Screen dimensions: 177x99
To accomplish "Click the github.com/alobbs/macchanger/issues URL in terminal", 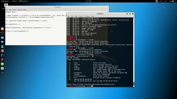I will click(x=97, y=84).
